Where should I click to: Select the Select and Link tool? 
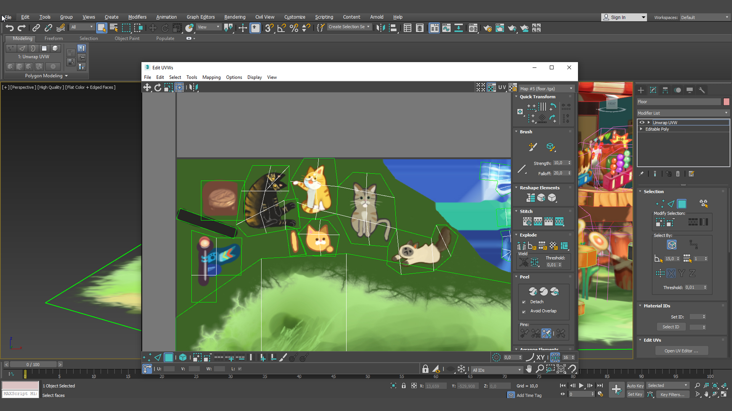36,28
